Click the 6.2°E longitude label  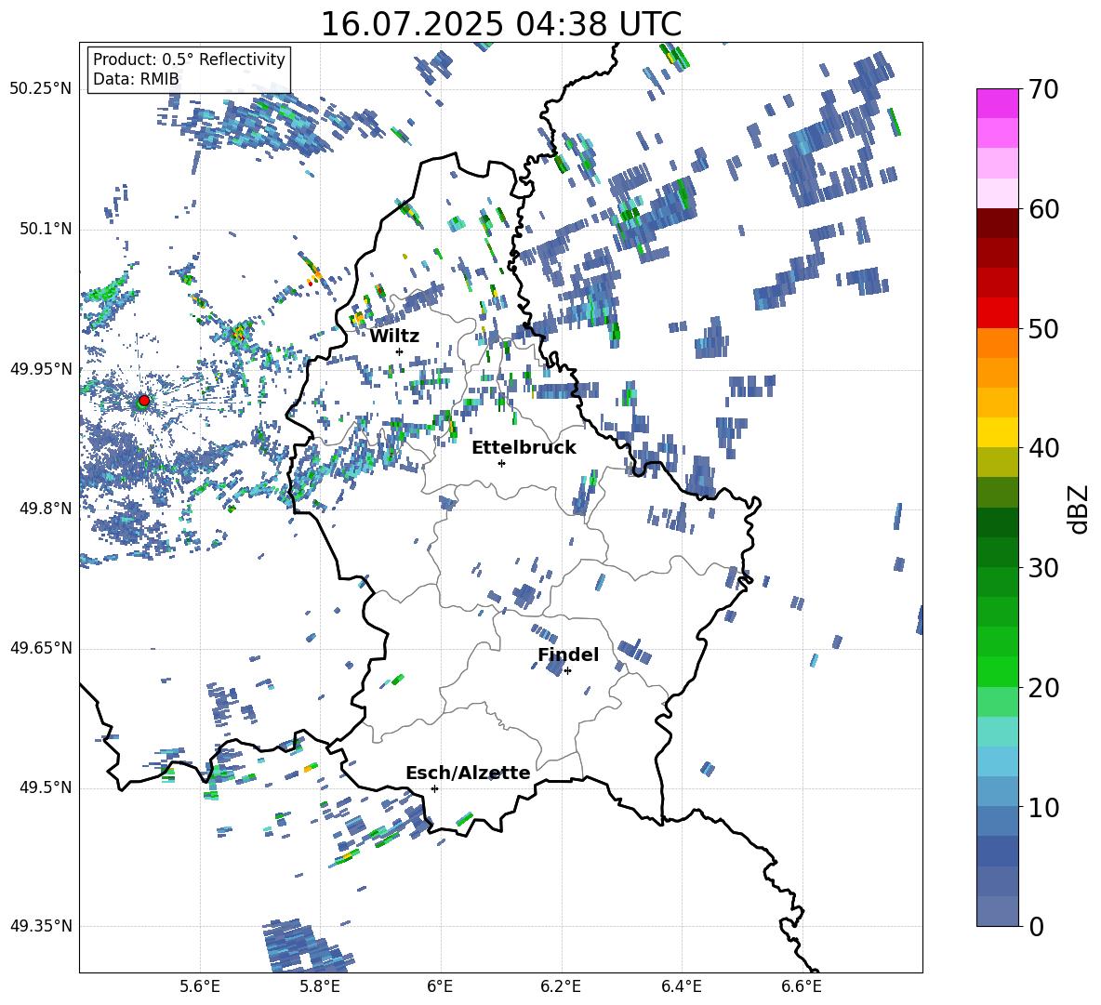(561, 986)
